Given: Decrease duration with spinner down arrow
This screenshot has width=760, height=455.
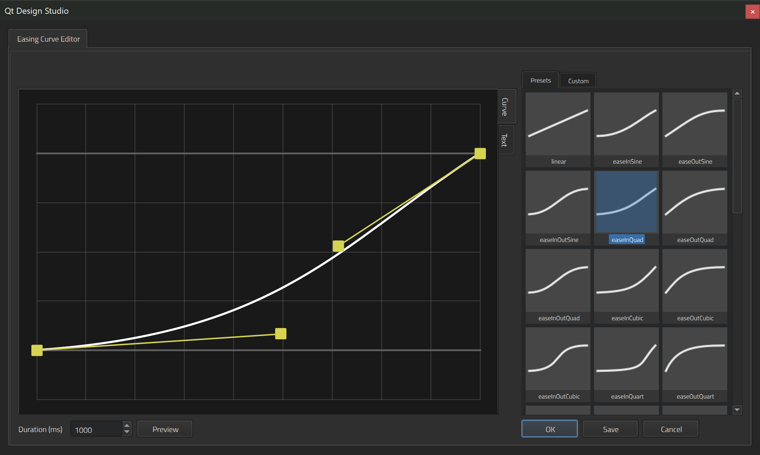Looking at the screenshot, I should point(127,432).
